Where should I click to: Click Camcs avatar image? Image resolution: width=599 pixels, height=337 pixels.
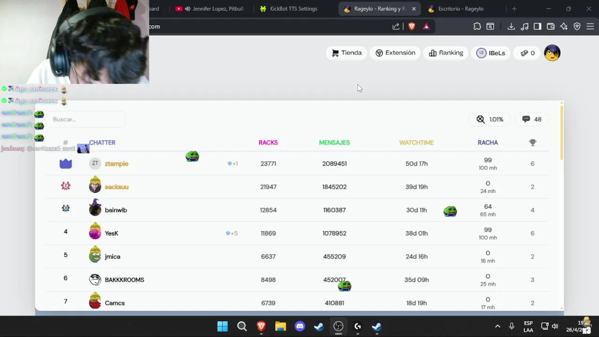(x=95, y=301)
